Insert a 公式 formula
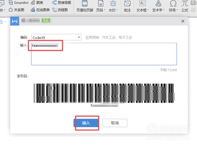 (185, 6)
